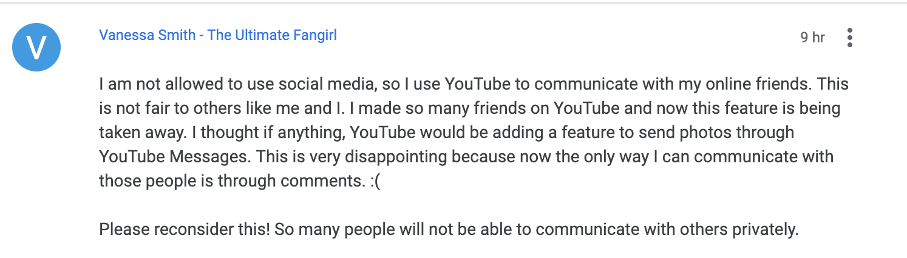
Task: Click the 9 hr timestamp
Action: point(812,38)
